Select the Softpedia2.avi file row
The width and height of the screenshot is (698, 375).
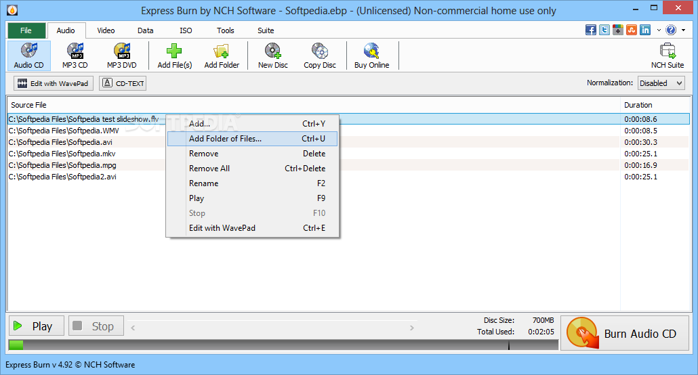click(x=348, y=177)
